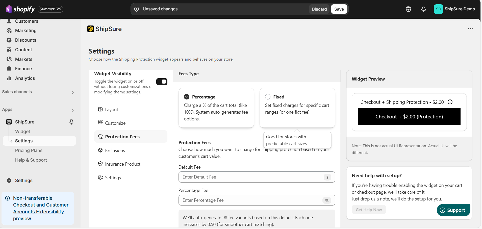Image resolution: width=482 pixels, height=229 pixels.
Task: Click the Enter Percentage Fee field
Action: click(257, 200)
